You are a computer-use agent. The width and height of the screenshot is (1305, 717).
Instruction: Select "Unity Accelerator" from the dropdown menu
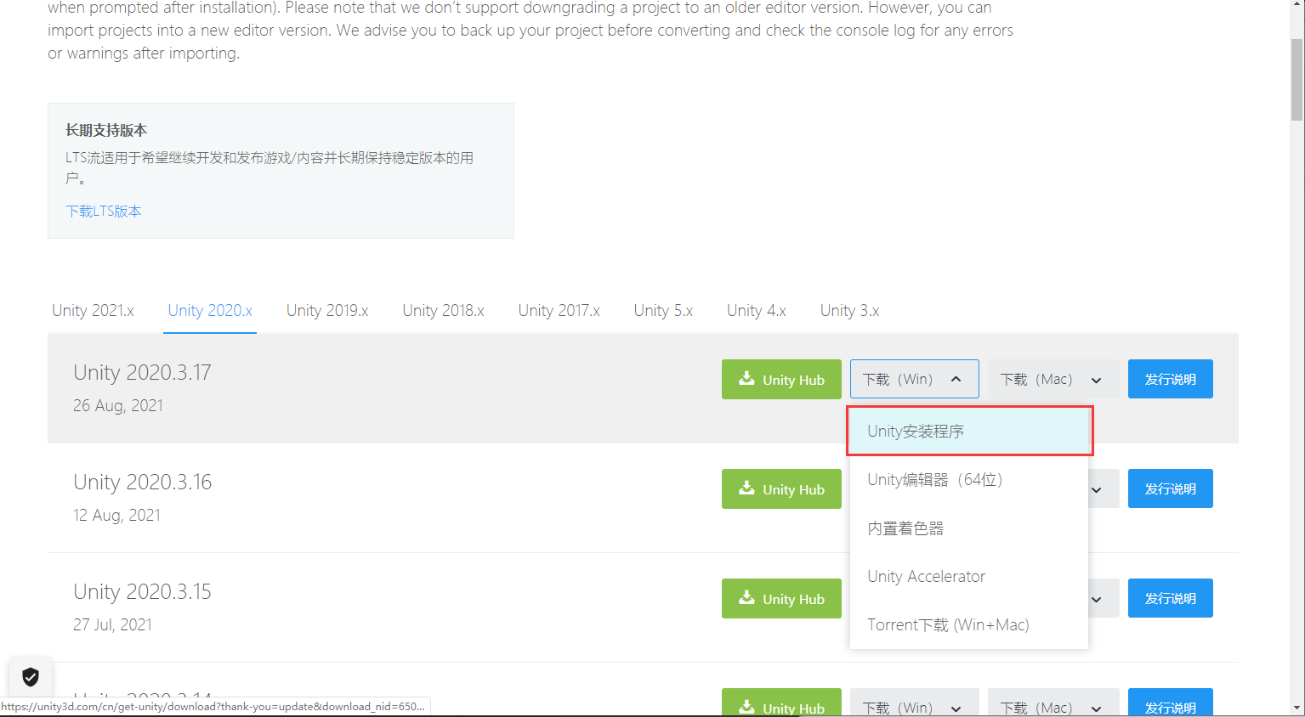tap(926, 576)
